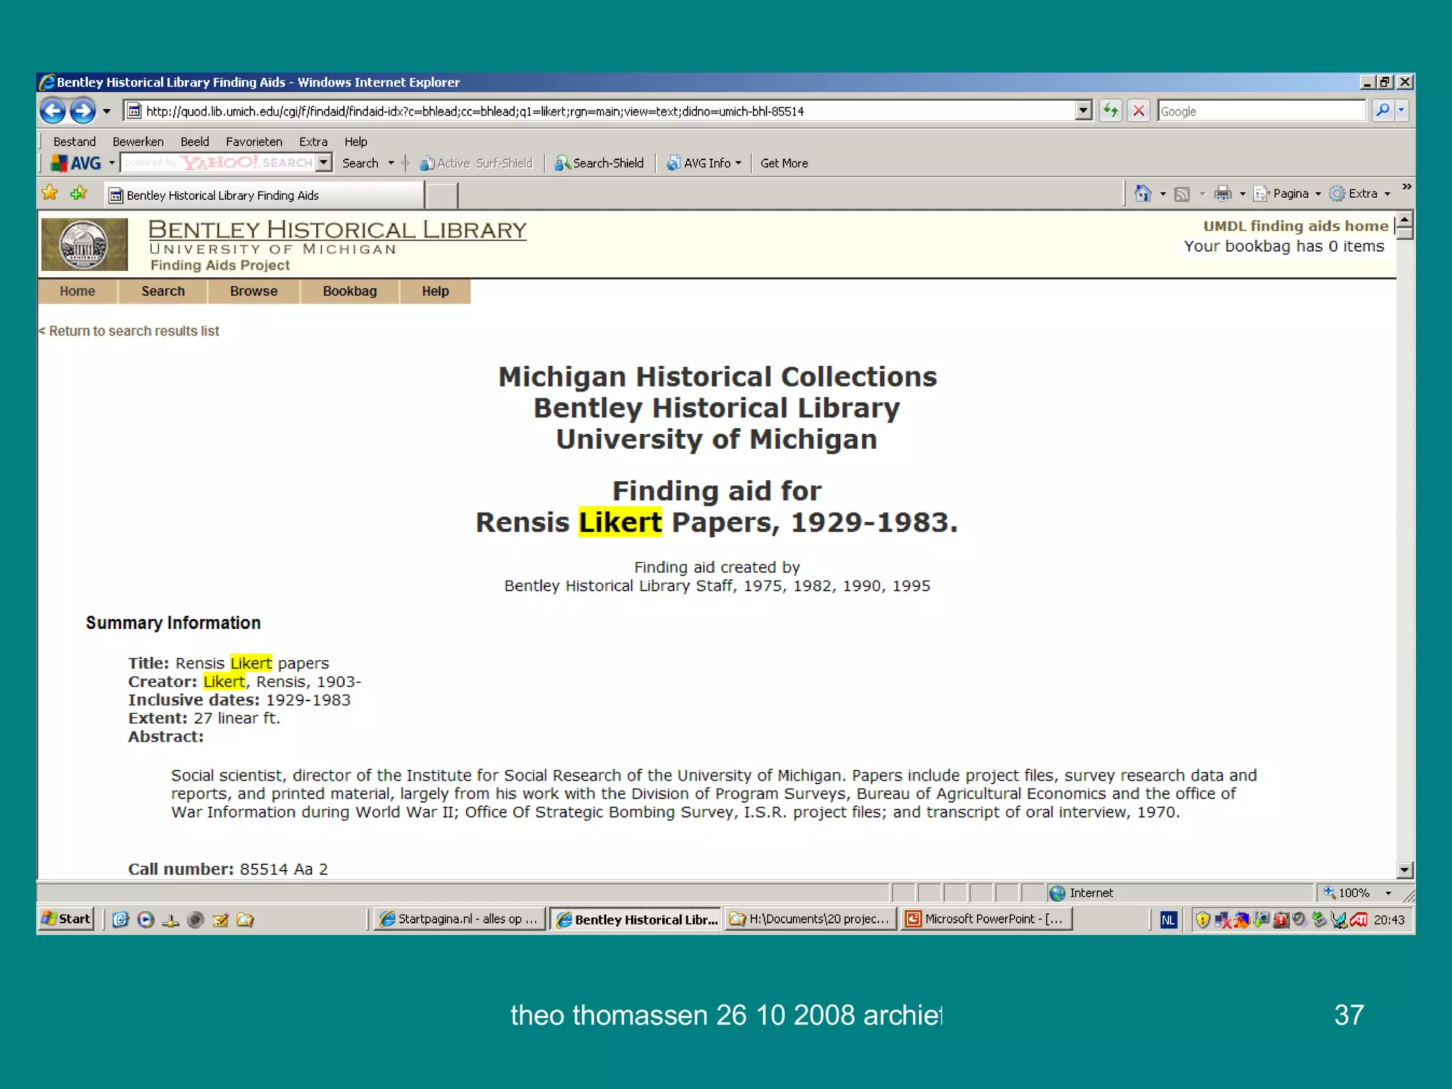
Task: Click Return to search results list link
Action: click(130, 331)
